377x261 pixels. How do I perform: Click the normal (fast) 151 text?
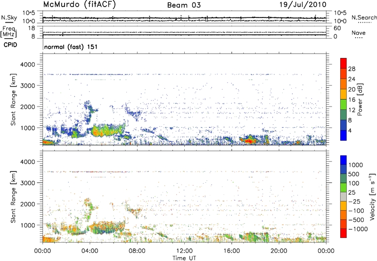71,47
